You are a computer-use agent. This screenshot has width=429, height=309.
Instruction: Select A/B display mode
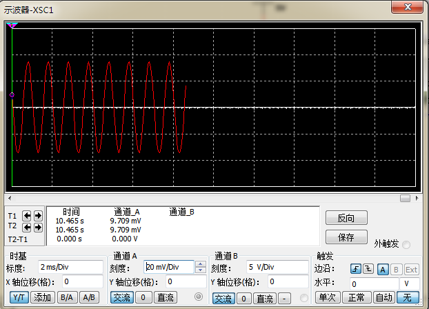point(89,297)
